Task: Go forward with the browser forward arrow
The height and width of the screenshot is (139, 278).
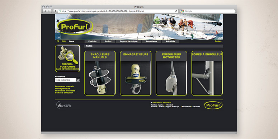Action: [49, 11]
